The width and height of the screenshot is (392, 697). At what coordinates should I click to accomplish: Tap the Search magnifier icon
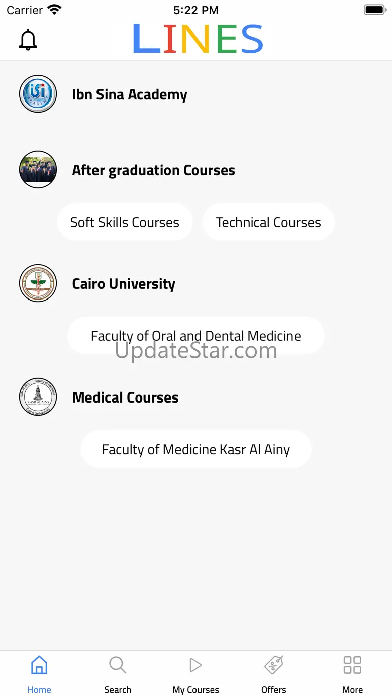[x=118, y=665]
